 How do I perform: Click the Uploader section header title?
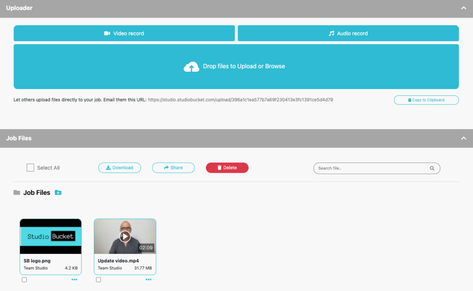pyautogui.click(x=19, y=8)
